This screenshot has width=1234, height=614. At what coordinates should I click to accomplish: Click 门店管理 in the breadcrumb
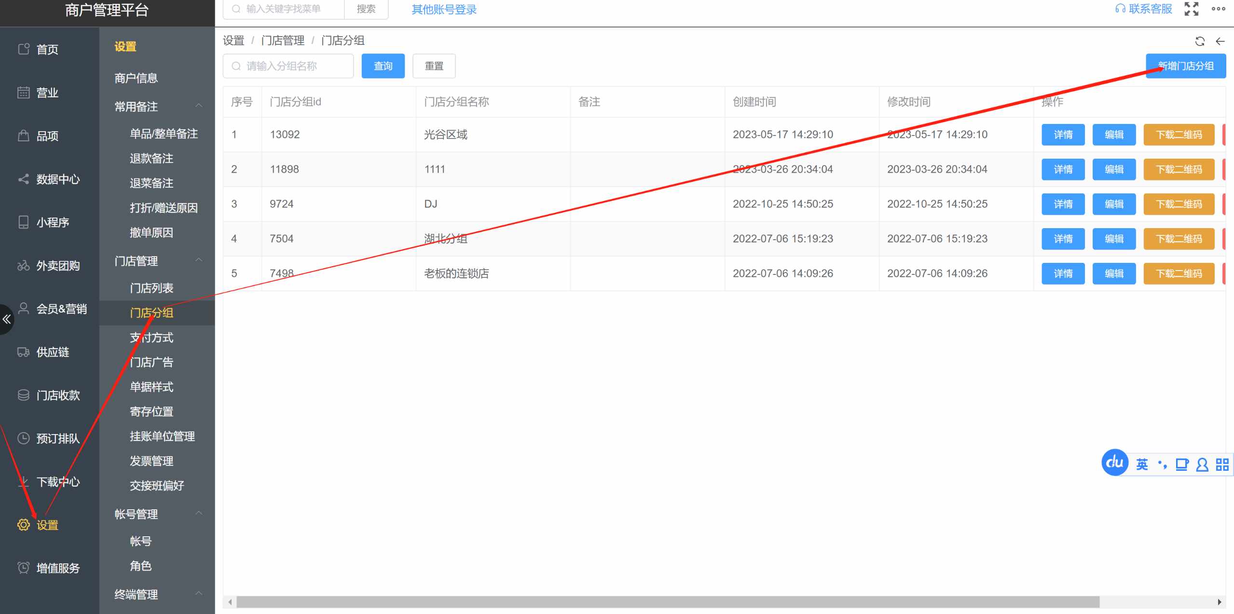click(x=283, y=41)
